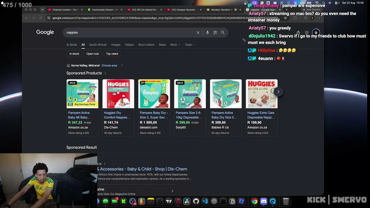Open the Notes app in the dock
This screenshot has height=208, width=370.
pyautogui.click(x=151, y=201)
